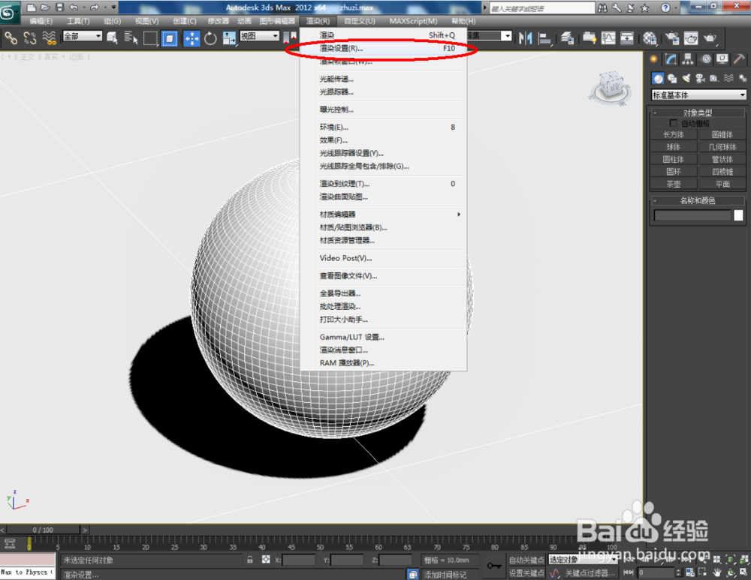The width and height of the screenshot is (751, 580).
Task: Toggle the 自动关键点 auto key button
Action: 526,560
